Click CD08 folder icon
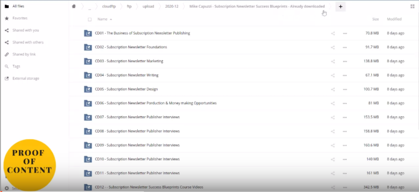The height and width of the screenshot is (192, 419). pyautogui.click(x=88, y=131)
